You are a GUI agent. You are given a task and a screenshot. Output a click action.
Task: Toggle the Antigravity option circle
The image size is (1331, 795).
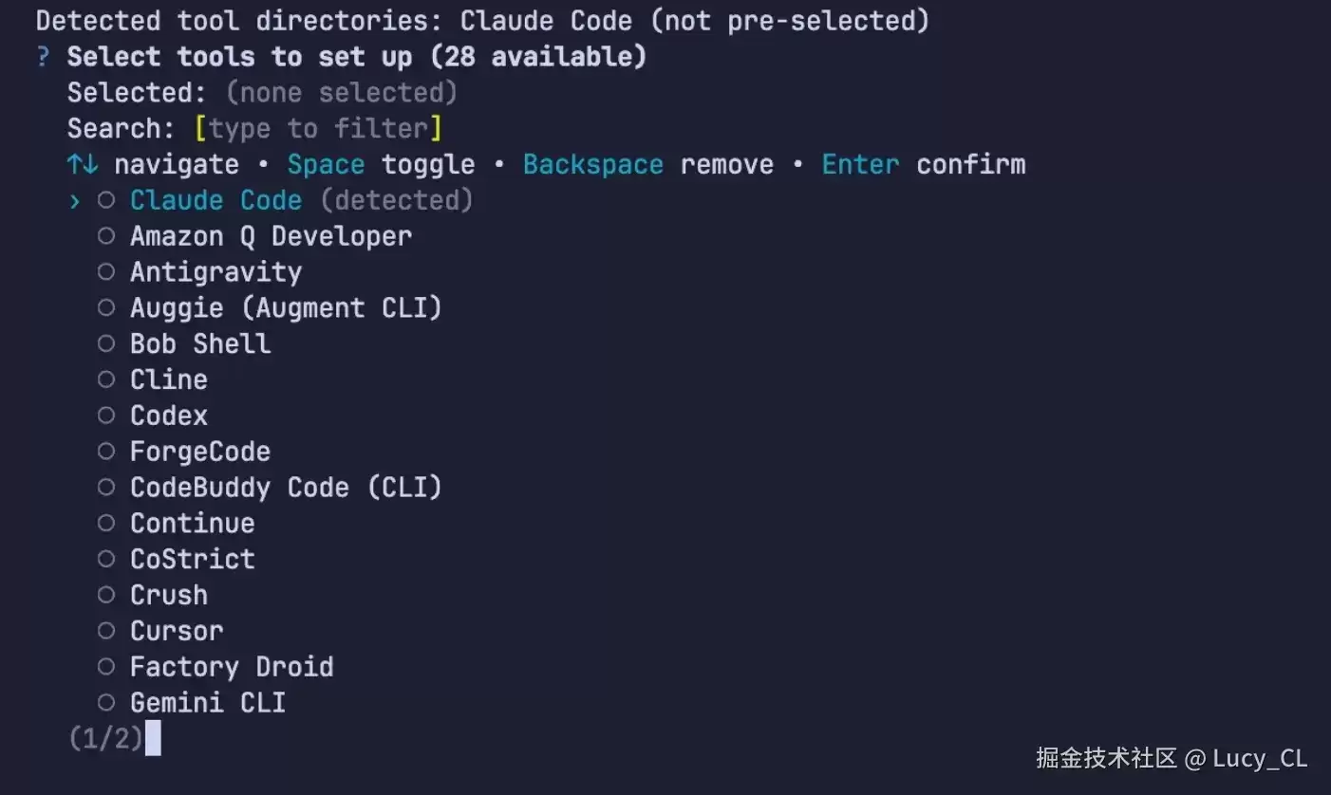(106, 272)
